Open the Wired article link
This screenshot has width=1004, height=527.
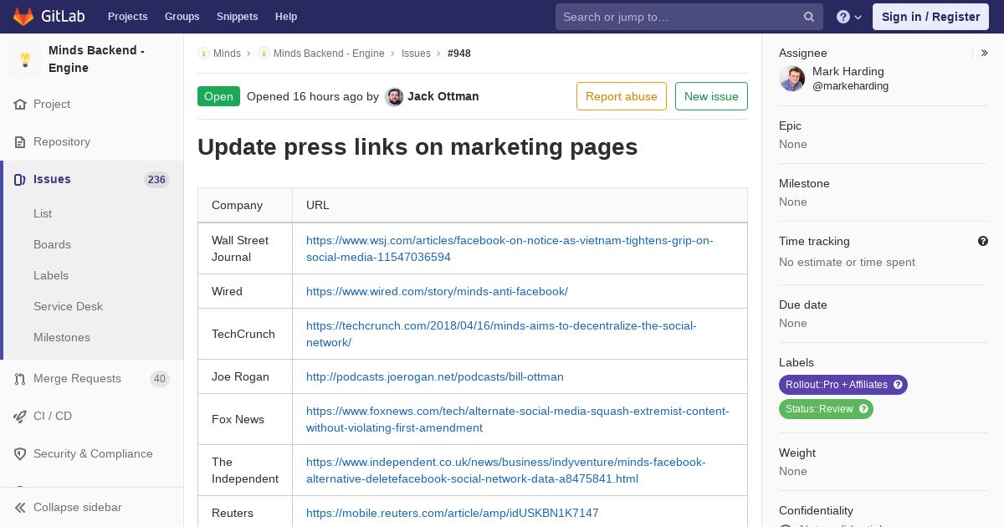click(437, 291)
